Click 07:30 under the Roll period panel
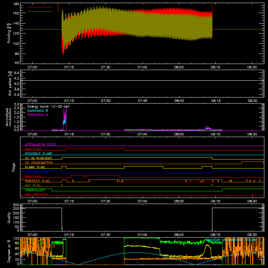Viewport: 268px width, 268px height. coord(106,101)
